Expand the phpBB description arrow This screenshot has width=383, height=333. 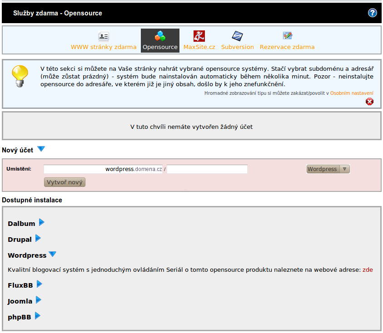[38, 316]
